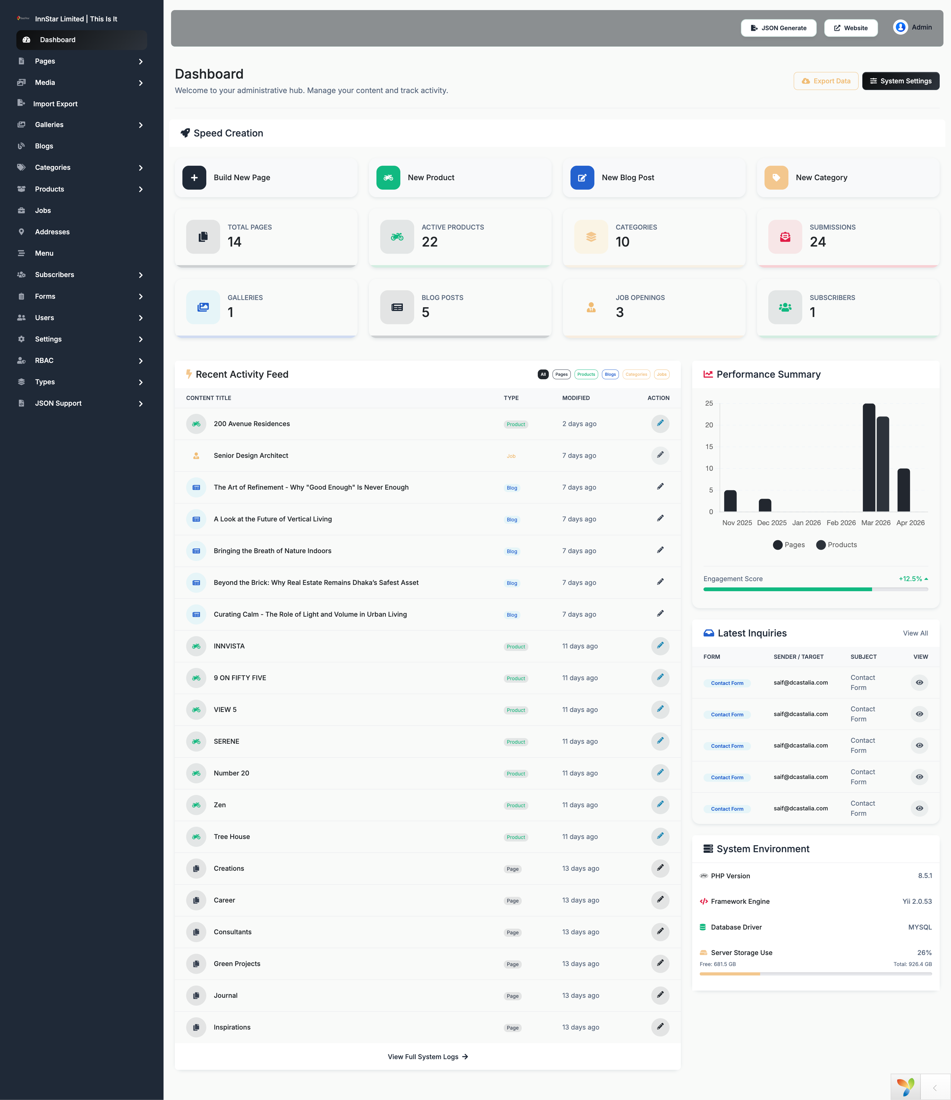Edit the 200 Avenue Residences row
The height and width of the screenshot is (1100, 951).
point(660,424)
